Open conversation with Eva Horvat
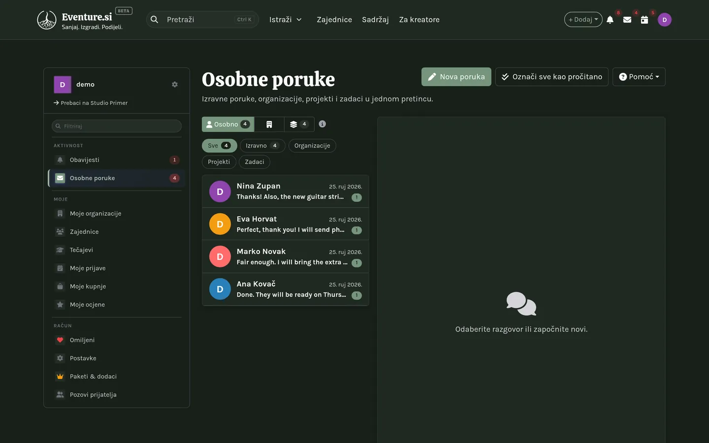The width and height of the screenshot is (709, 443). 286,224
